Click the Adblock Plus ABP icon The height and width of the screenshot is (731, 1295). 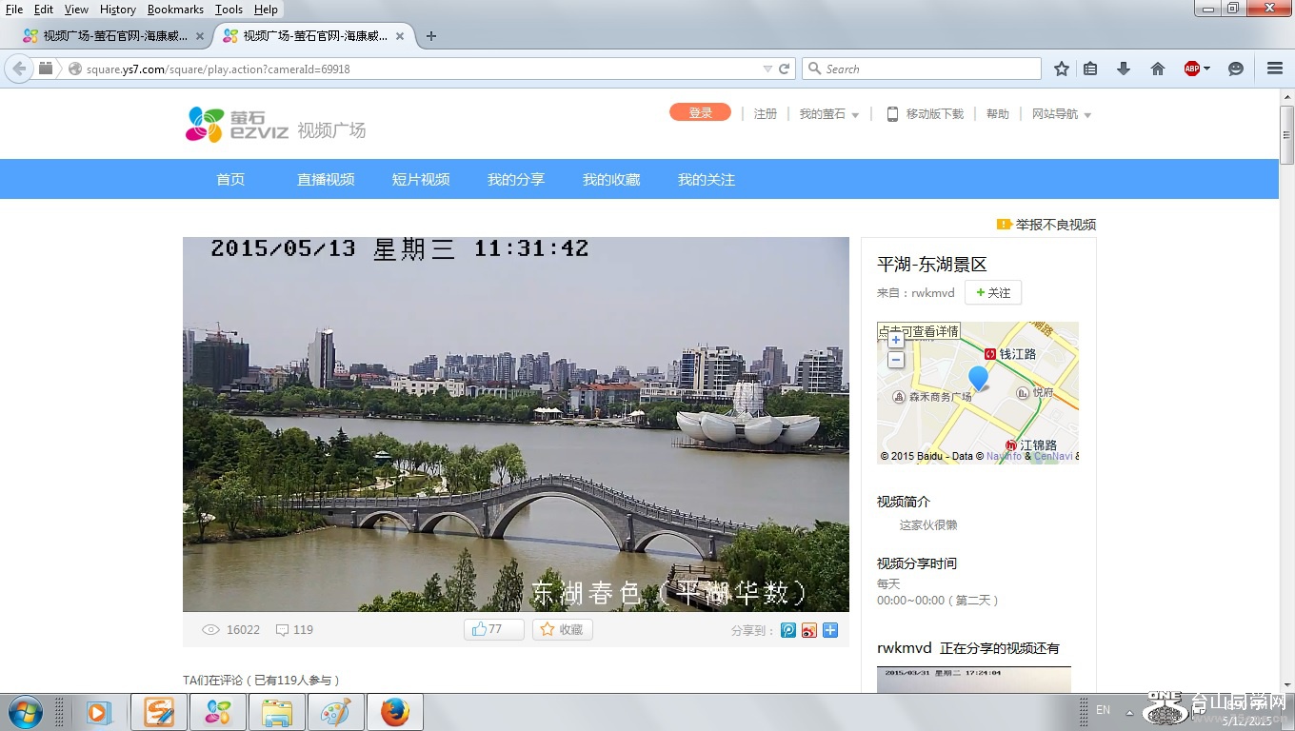(1191, 69)
